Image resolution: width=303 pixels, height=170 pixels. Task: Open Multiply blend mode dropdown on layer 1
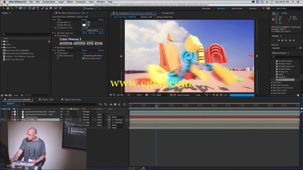coord(87,112)
